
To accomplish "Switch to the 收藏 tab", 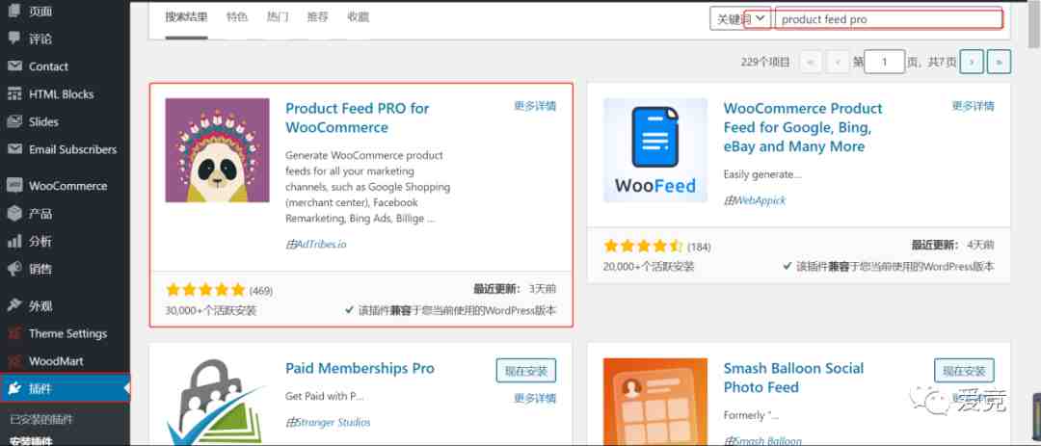I will pos(358,18).
